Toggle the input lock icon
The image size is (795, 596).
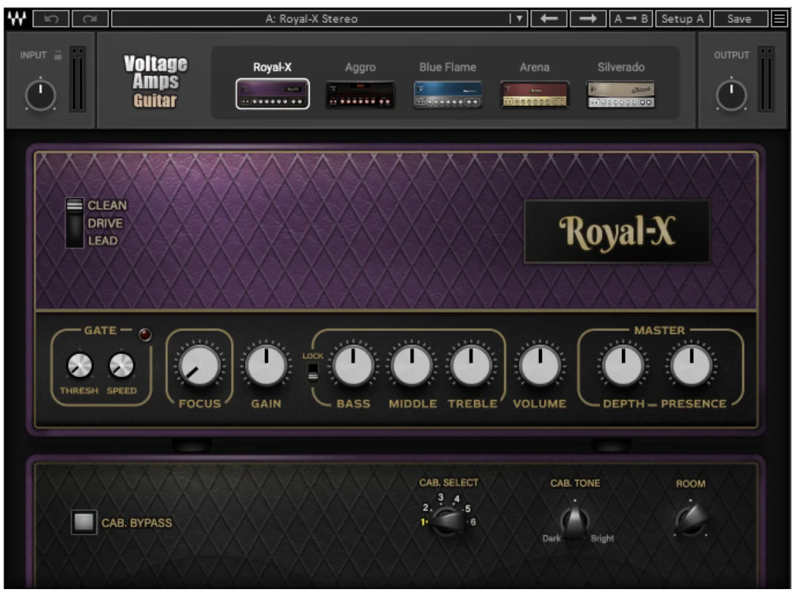coord(60,56)
